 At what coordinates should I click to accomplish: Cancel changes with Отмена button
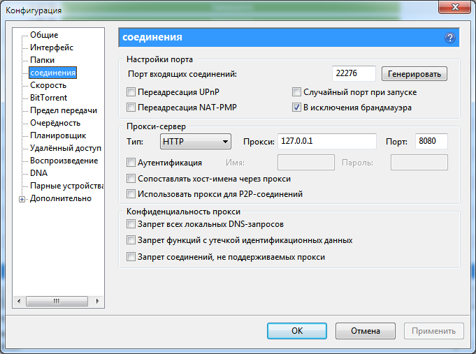coord(365,331)
